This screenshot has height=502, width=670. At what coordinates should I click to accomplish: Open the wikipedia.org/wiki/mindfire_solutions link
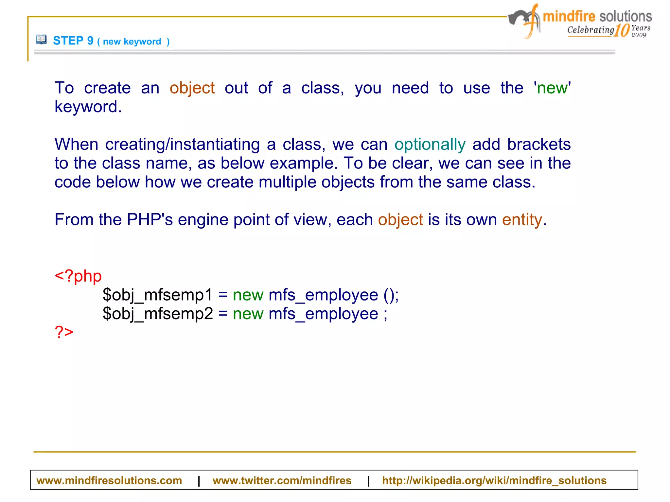494,480
